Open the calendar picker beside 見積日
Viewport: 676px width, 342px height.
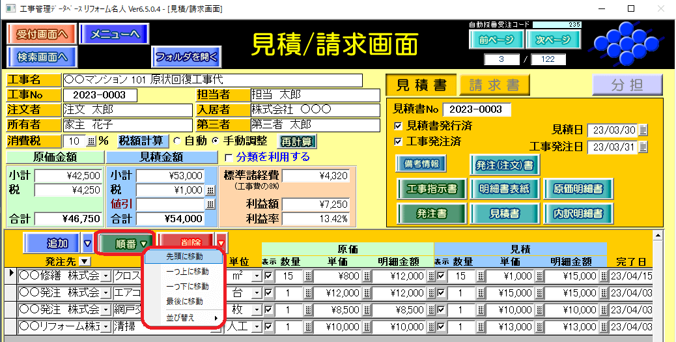pos(643,129)
